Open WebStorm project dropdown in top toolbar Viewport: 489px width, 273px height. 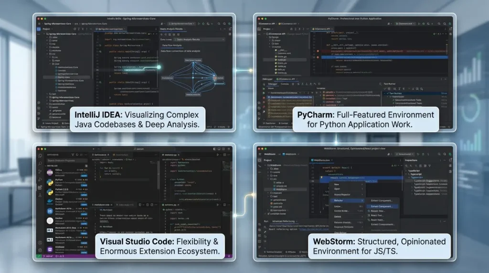pos(291,154)
